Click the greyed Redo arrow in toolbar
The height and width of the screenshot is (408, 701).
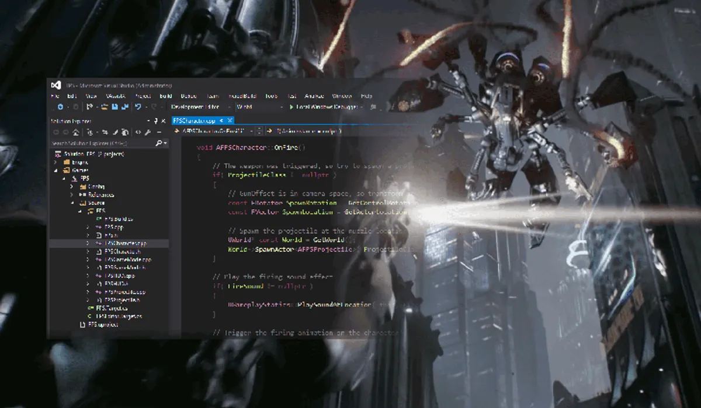[x=154, y=107]
